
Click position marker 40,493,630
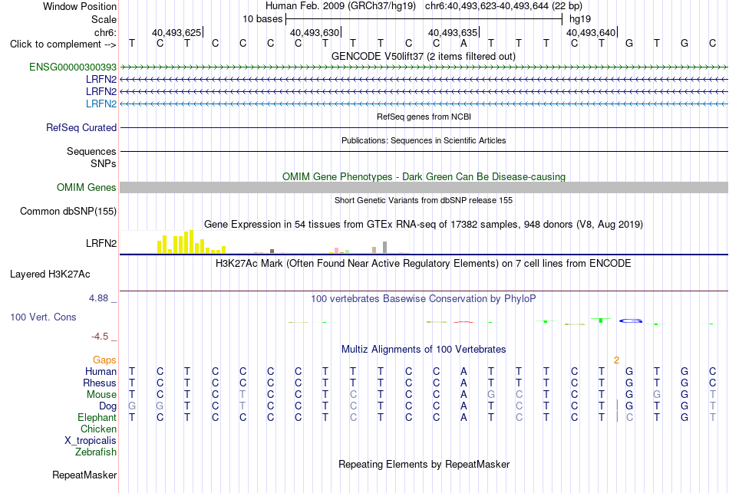[x=315, y=32]
